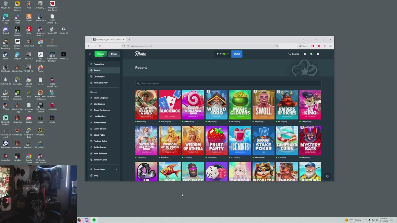
Task: Open Challenges in sidebar
Action: [104, 77]
